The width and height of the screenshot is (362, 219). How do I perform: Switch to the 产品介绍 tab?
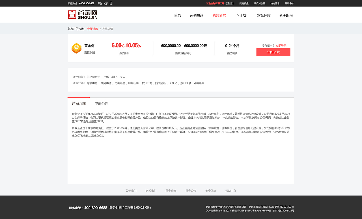pos(79,103)
